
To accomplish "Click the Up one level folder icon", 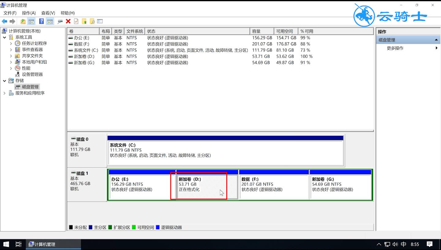I will (23, 21).
